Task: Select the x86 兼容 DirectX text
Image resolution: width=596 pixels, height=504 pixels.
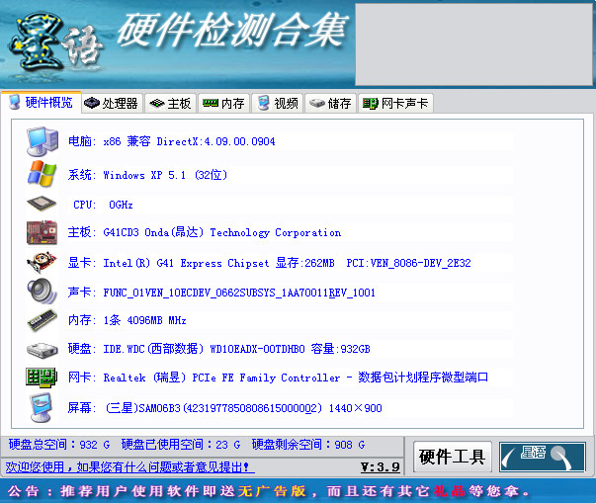Action: tap(189, 141)
